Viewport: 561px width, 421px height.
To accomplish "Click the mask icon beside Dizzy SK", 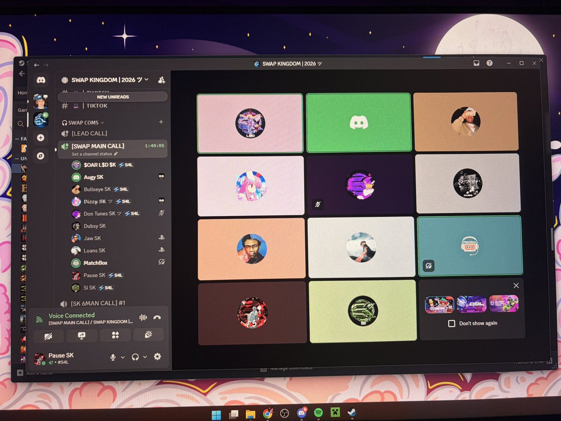I will point(161,200).
